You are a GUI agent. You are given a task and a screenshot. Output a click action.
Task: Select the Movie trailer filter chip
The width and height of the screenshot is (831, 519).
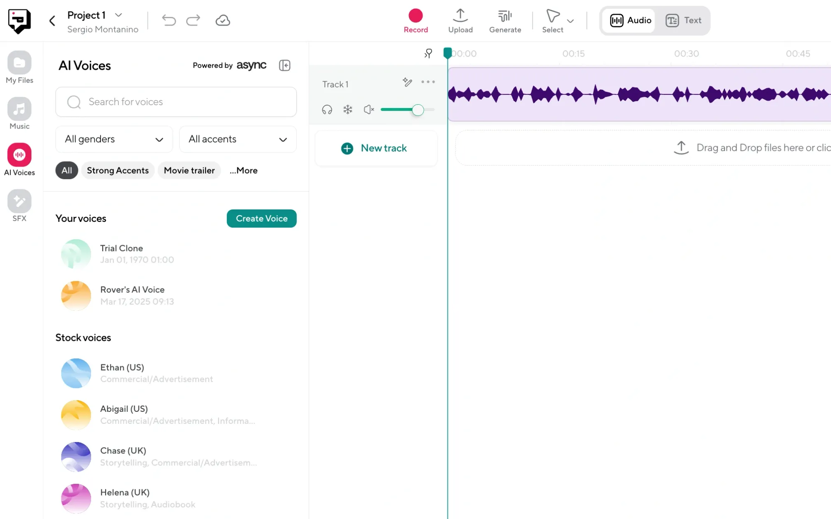pos(189,170)
